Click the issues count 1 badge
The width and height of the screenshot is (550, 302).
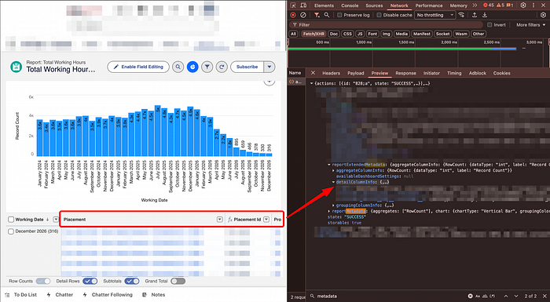(x=510, y=5)
